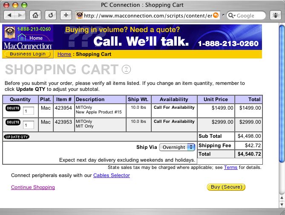Click the Home house icon in header
285x215 pixels.
point(22,37)
